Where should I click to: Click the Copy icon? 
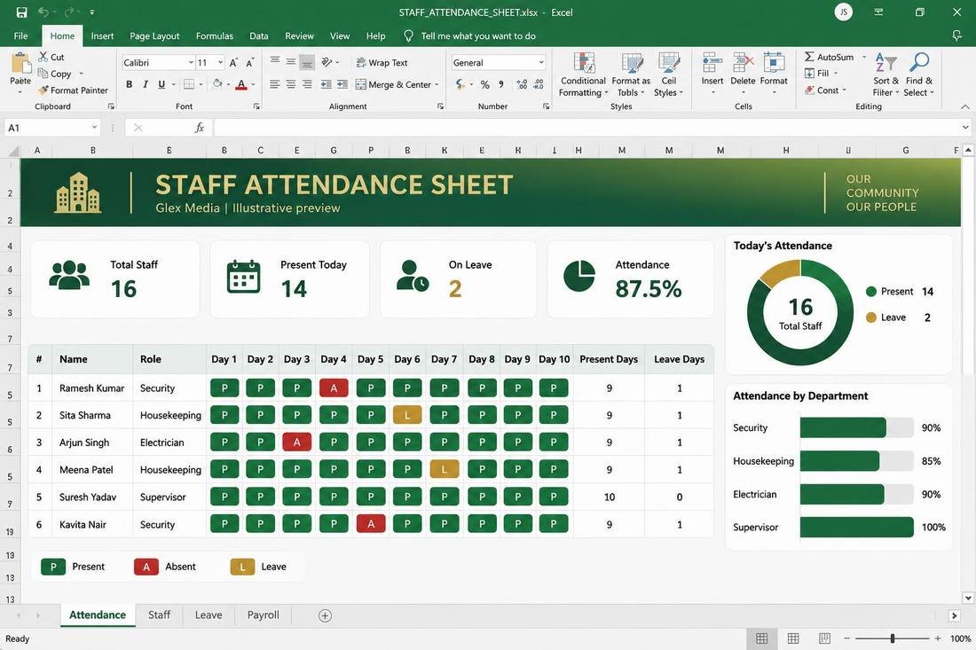coord(43,74)
